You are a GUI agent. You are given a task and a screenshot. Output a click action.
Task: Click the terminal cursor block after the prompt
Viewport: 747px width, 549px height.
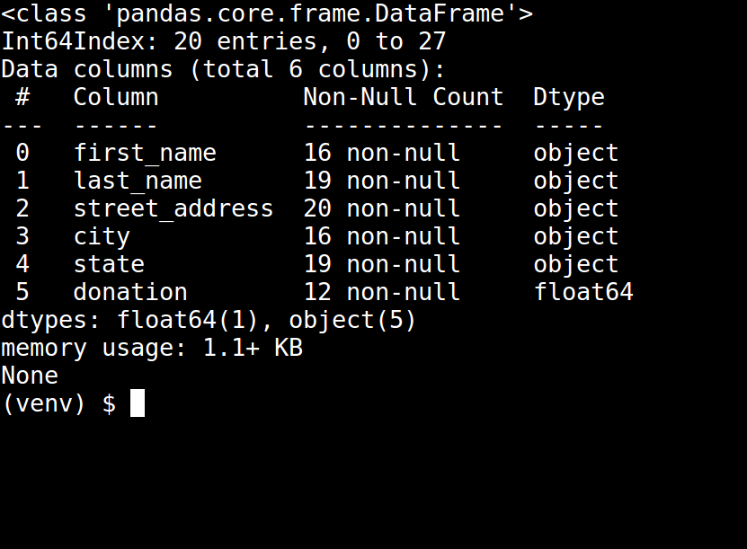click(138, 403)
